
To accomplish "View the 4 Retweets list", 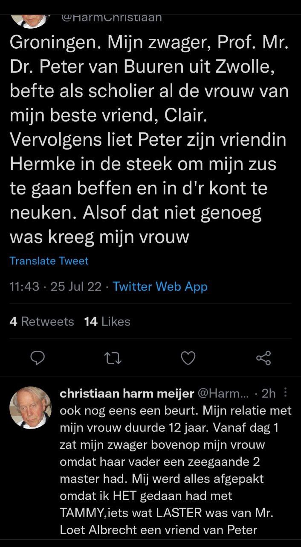I will (x=42, y=321).
